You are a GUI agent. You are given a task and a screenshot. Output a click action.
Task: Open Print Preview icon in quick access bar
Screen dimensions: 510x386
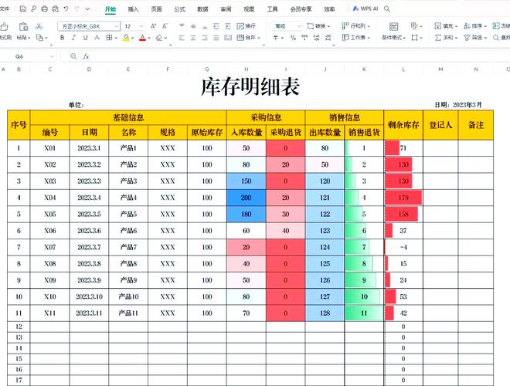(56, 8)
